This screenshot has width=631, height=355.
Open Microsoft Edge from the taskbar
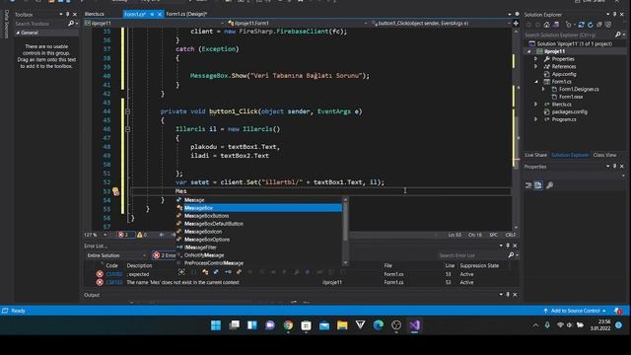379,325
